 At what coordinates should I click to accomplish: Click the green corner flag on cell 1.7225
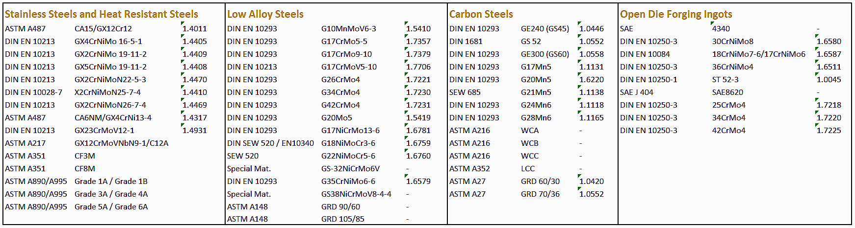[x=817, y=125]
